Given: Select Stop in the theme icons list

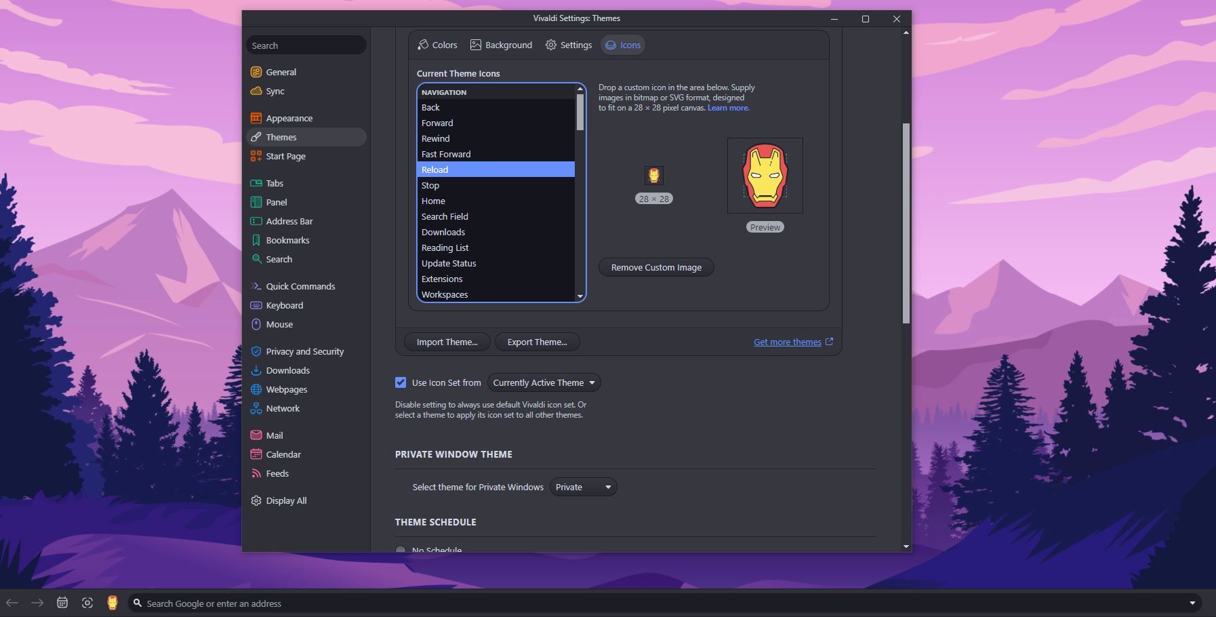Looking at the screenshot, I should (496, 185).
